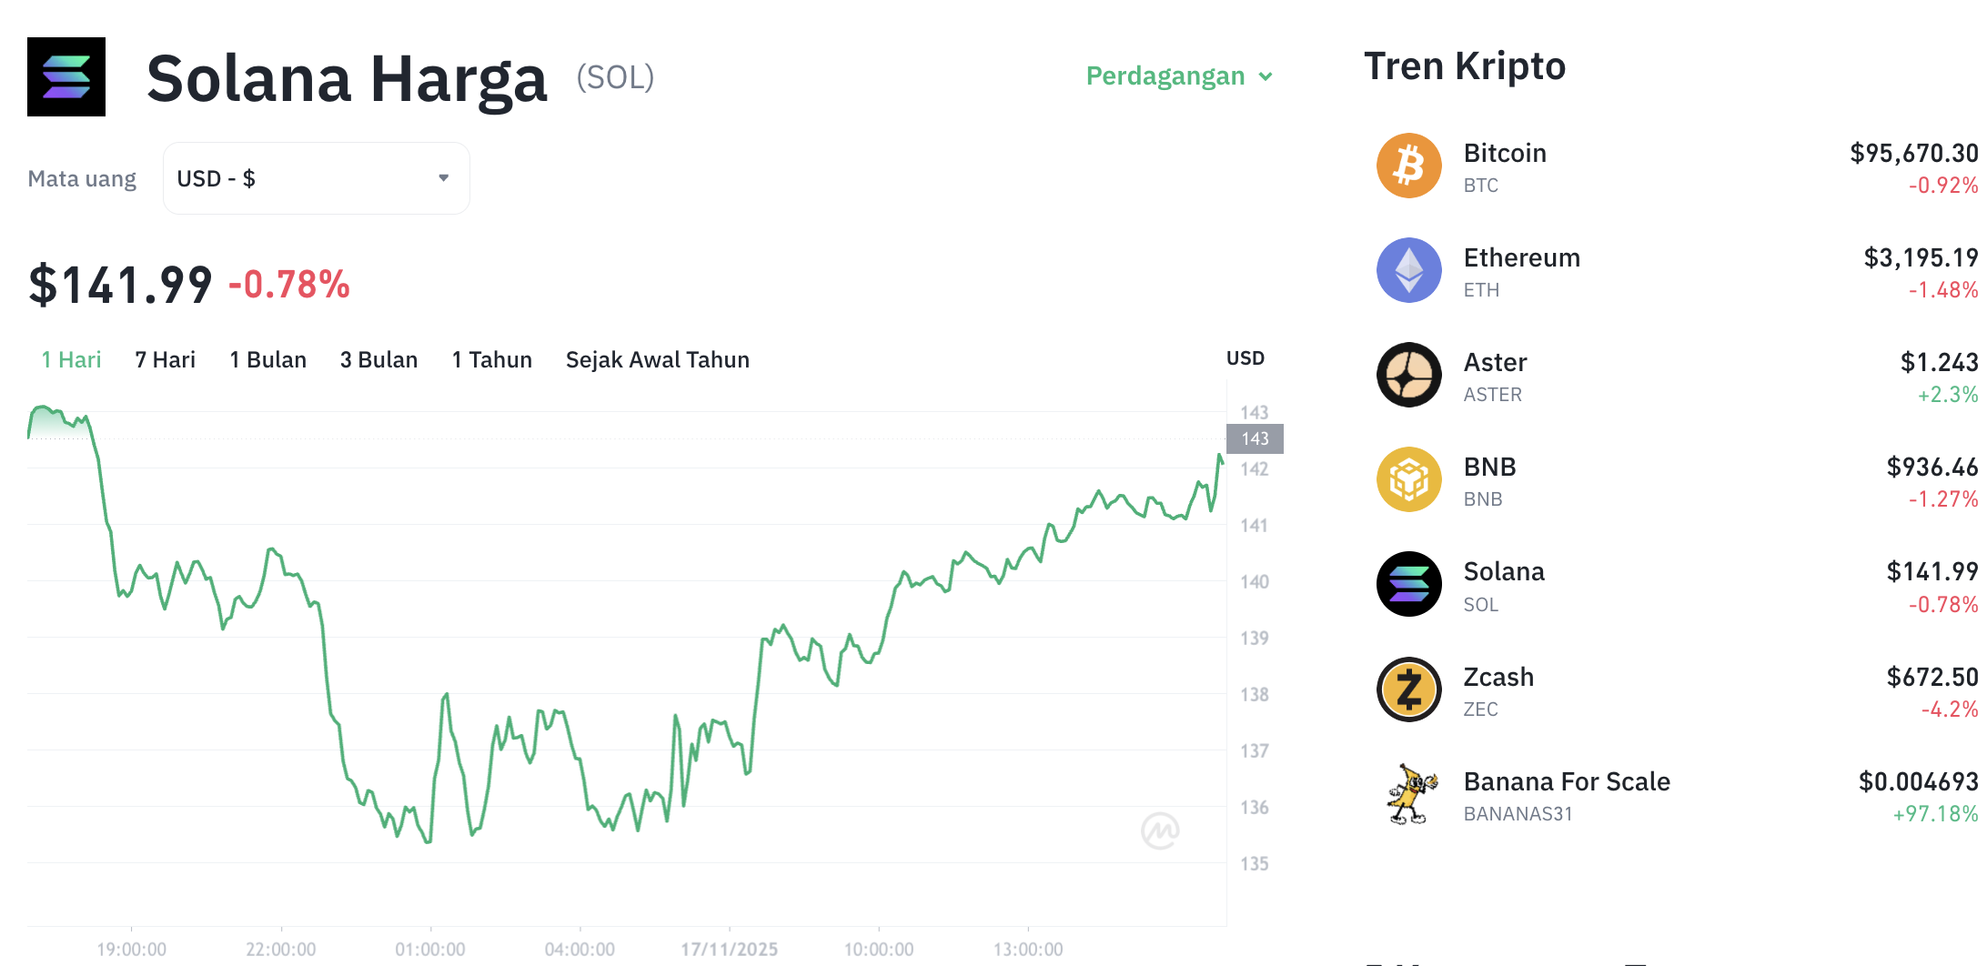The width and height of the screenshot is (1987, 966).
Task: Click the highlighted 143 price axis label
Action: (x=1254, y=438)
